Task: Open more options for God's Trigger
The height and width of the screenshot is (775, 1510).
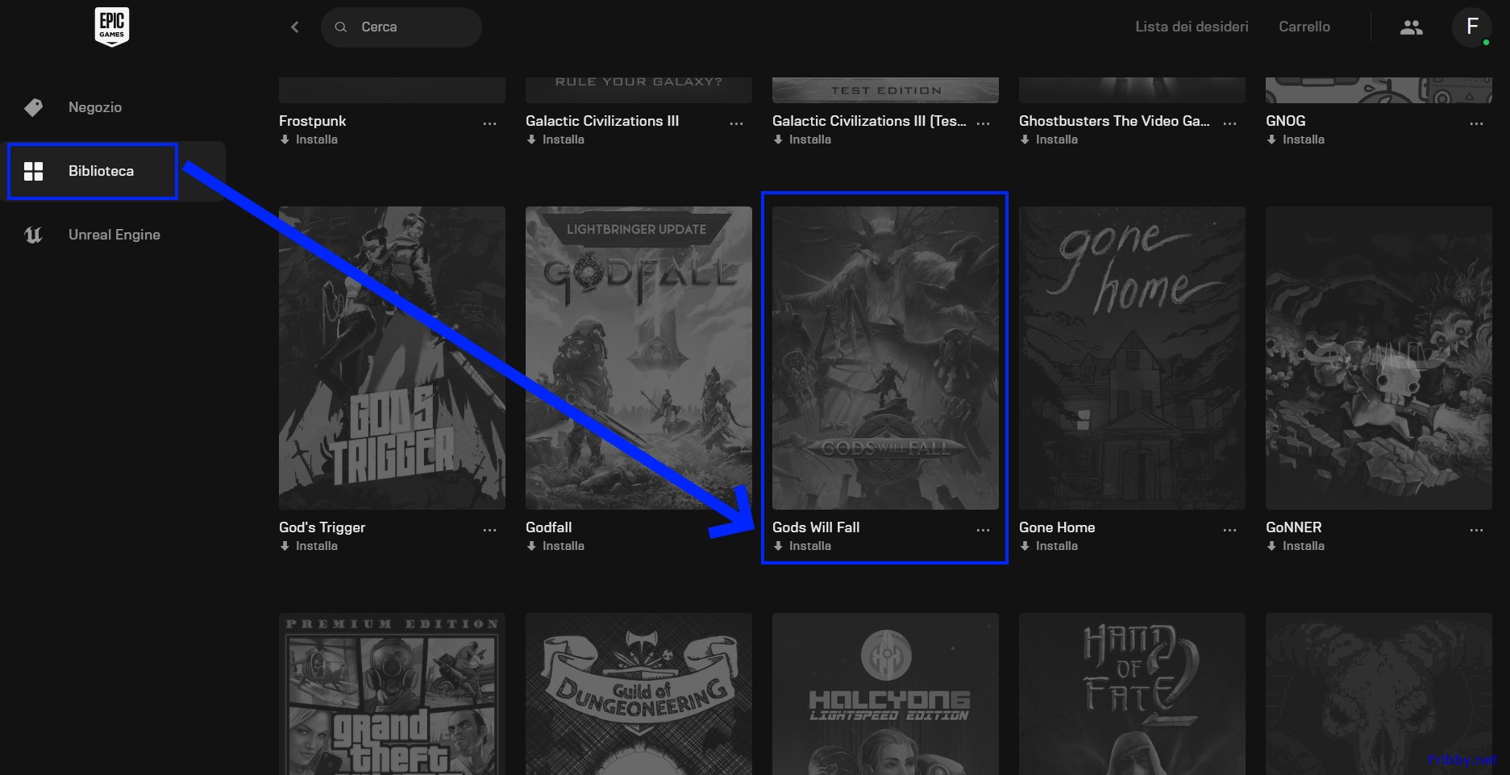Action: tap(489, 530)
